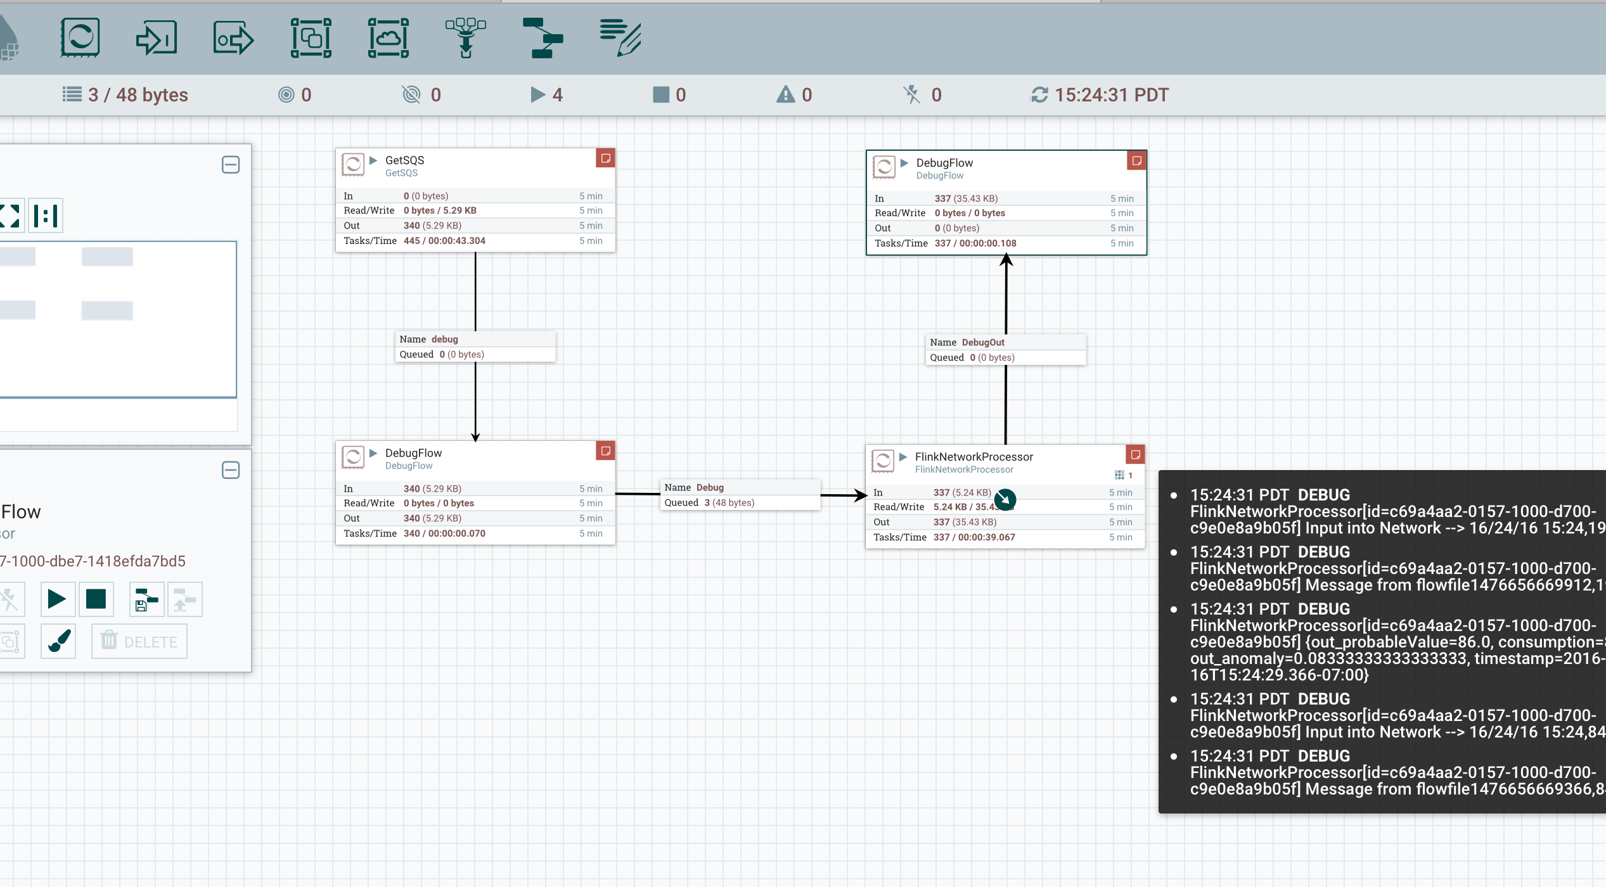Open the change color brush tool
This screenshot has width=1606, height=887.
(x=58, y=641)
